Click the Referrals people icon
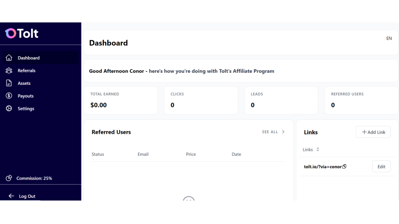The image size is (399, 224). tap(9, 70)
